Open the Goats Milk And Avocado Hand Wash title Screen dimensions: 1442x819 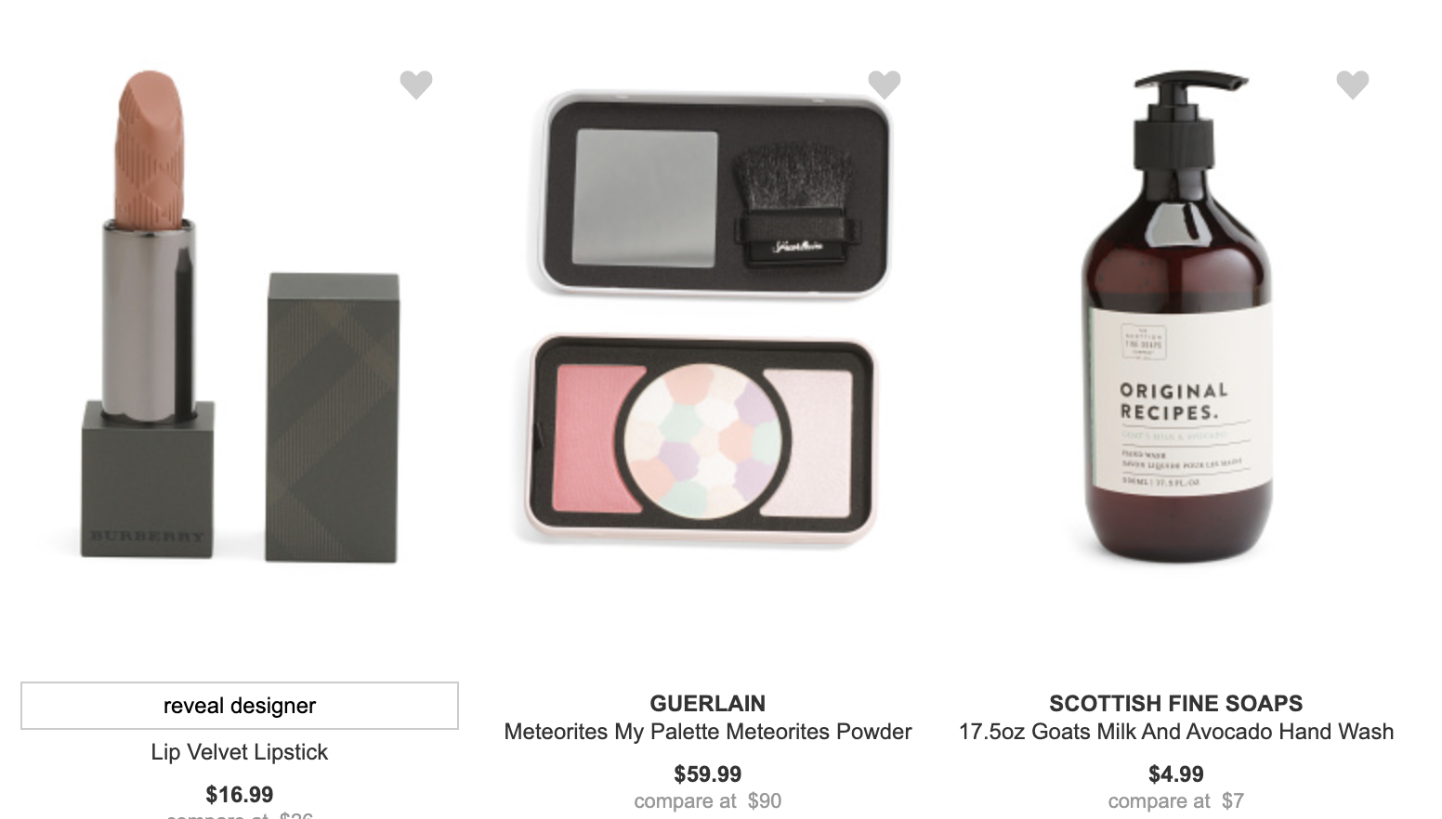[x=1176, y=732]
